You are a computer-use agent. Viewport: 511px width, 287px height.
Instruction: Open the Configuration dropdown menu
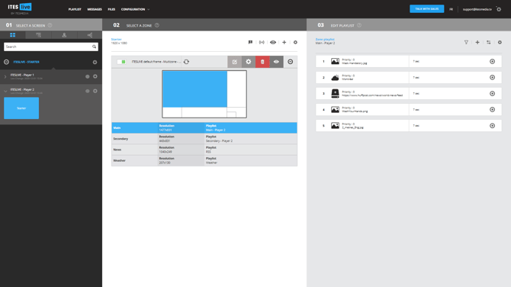point(135,9)
